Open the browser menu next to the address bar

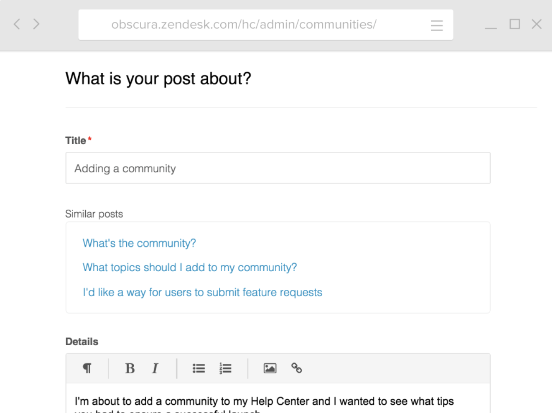(436, 26)
